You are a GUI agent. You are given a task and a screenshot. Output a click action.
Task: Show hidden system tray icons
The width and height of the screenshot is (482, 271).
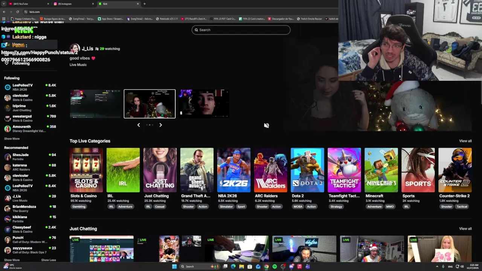tap(437, 266)
